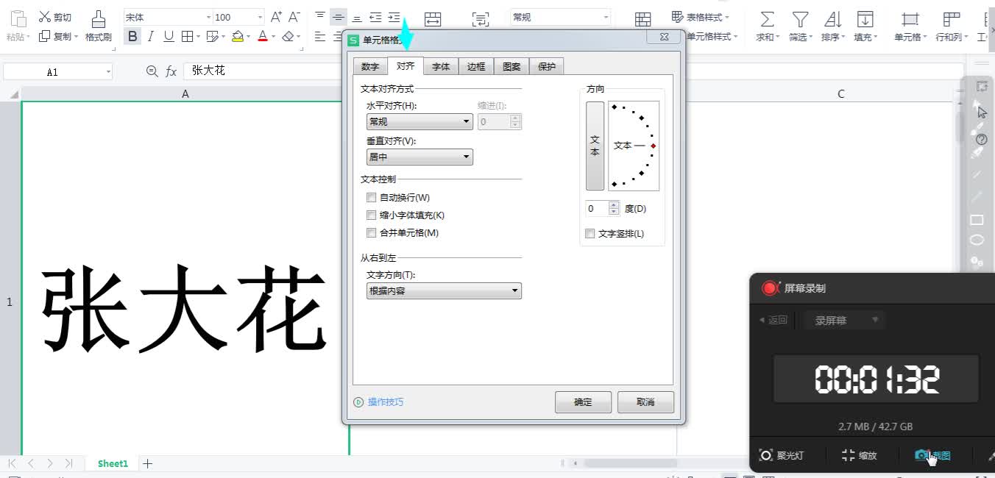The width and height of the screenshot is (995, 478).
Task: Click the Paste (粘贴) clipboard icon
Action: coord(18,19)
